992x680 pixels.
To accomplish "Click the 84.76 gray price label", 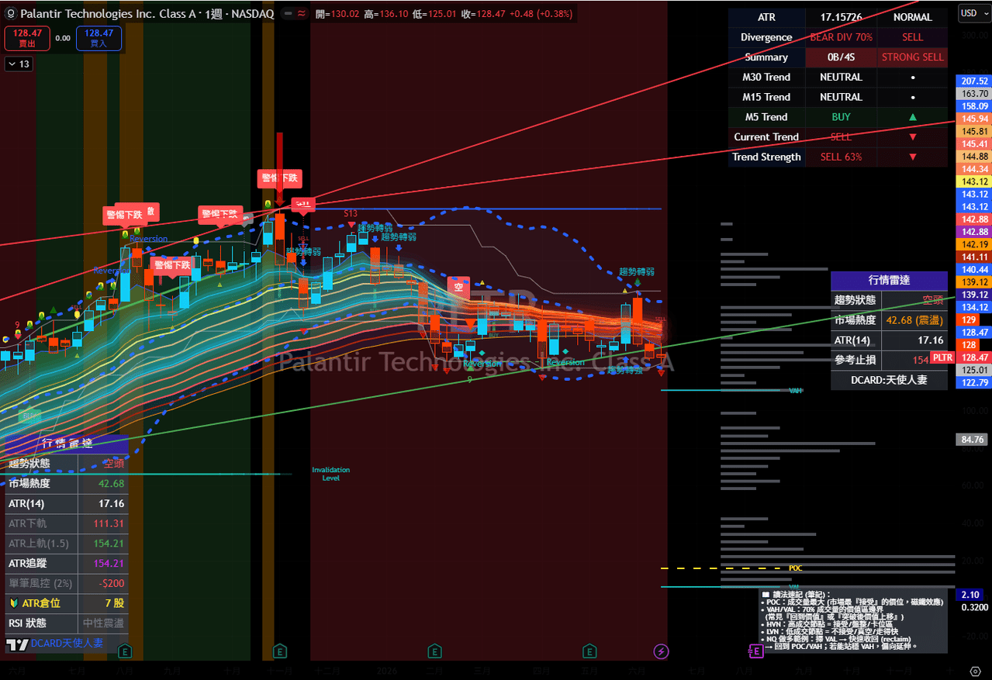I will coord(973,440).
